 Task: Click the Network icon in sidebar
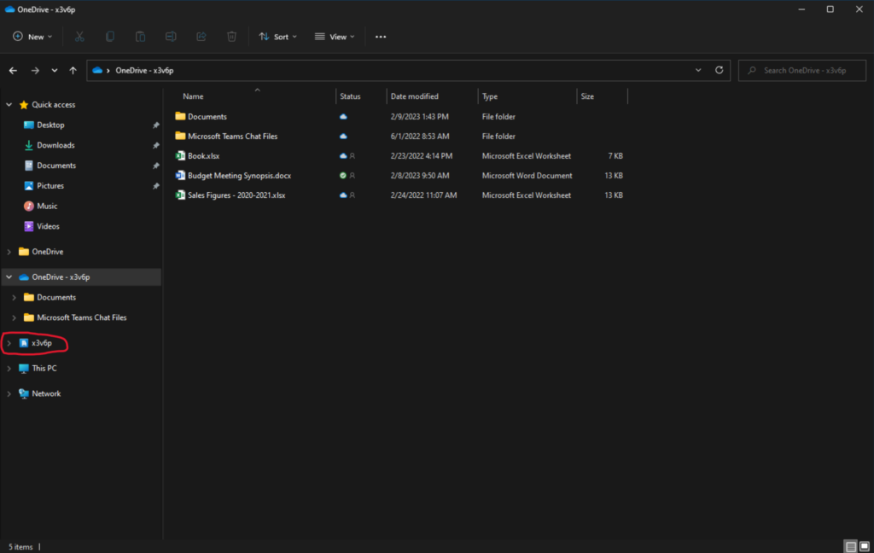pyautogui.click(x=23, y=393)
